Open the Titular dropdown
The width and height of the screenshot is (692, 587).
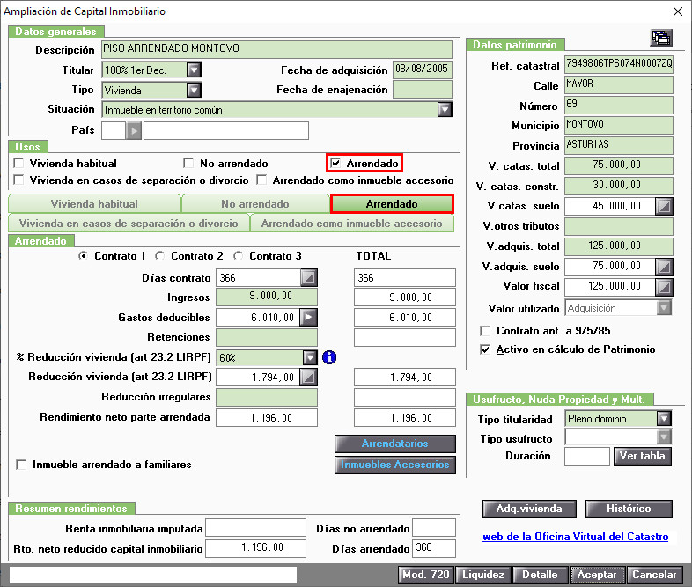pyautogui.click(x=194, y=70)
